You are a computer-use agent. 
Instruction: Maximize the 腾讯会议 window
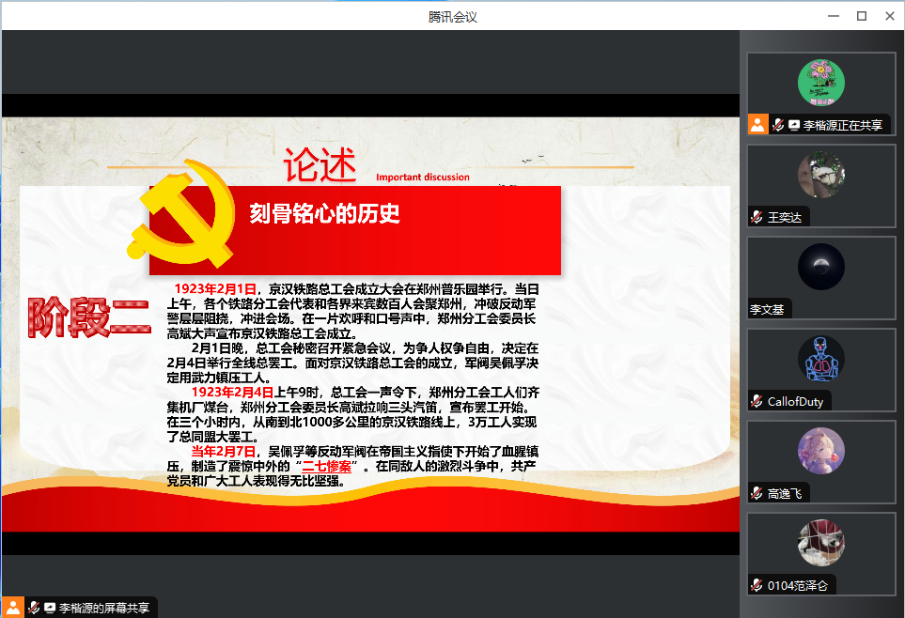coord(861,16)
